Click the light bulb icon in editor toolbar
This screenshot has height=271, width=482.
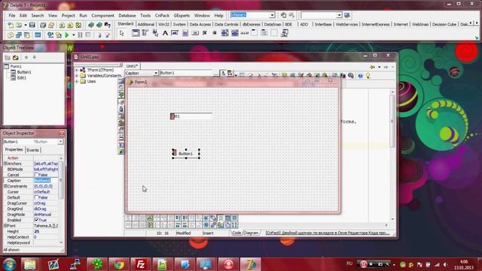368,75
